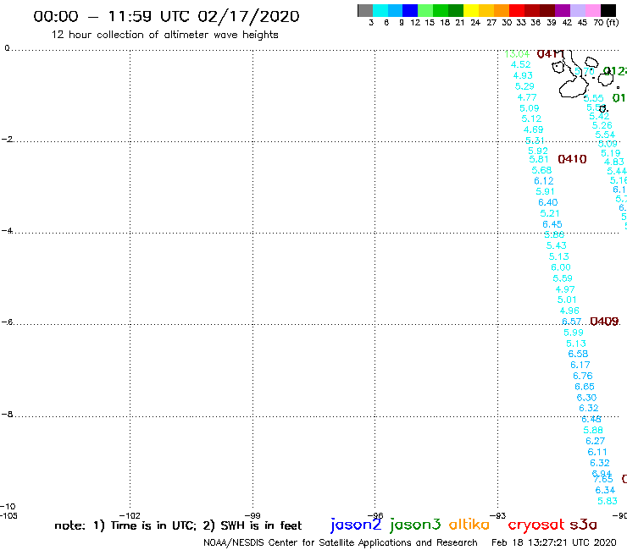Click the 5.26 value on the right track
The height and width of the screenshot is (550, 627).
[x=602, y=125]
